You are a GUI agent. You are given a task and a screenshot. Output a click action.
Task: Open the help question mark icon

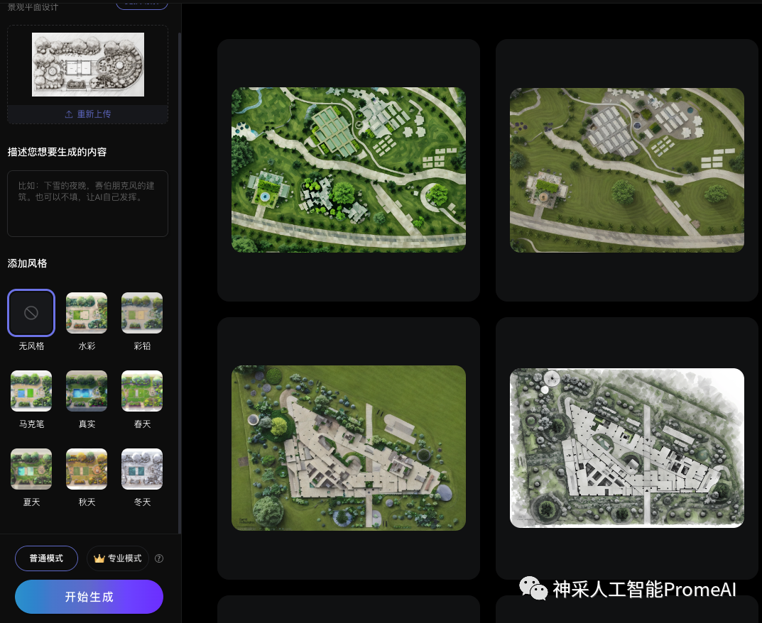click(159, 558)
